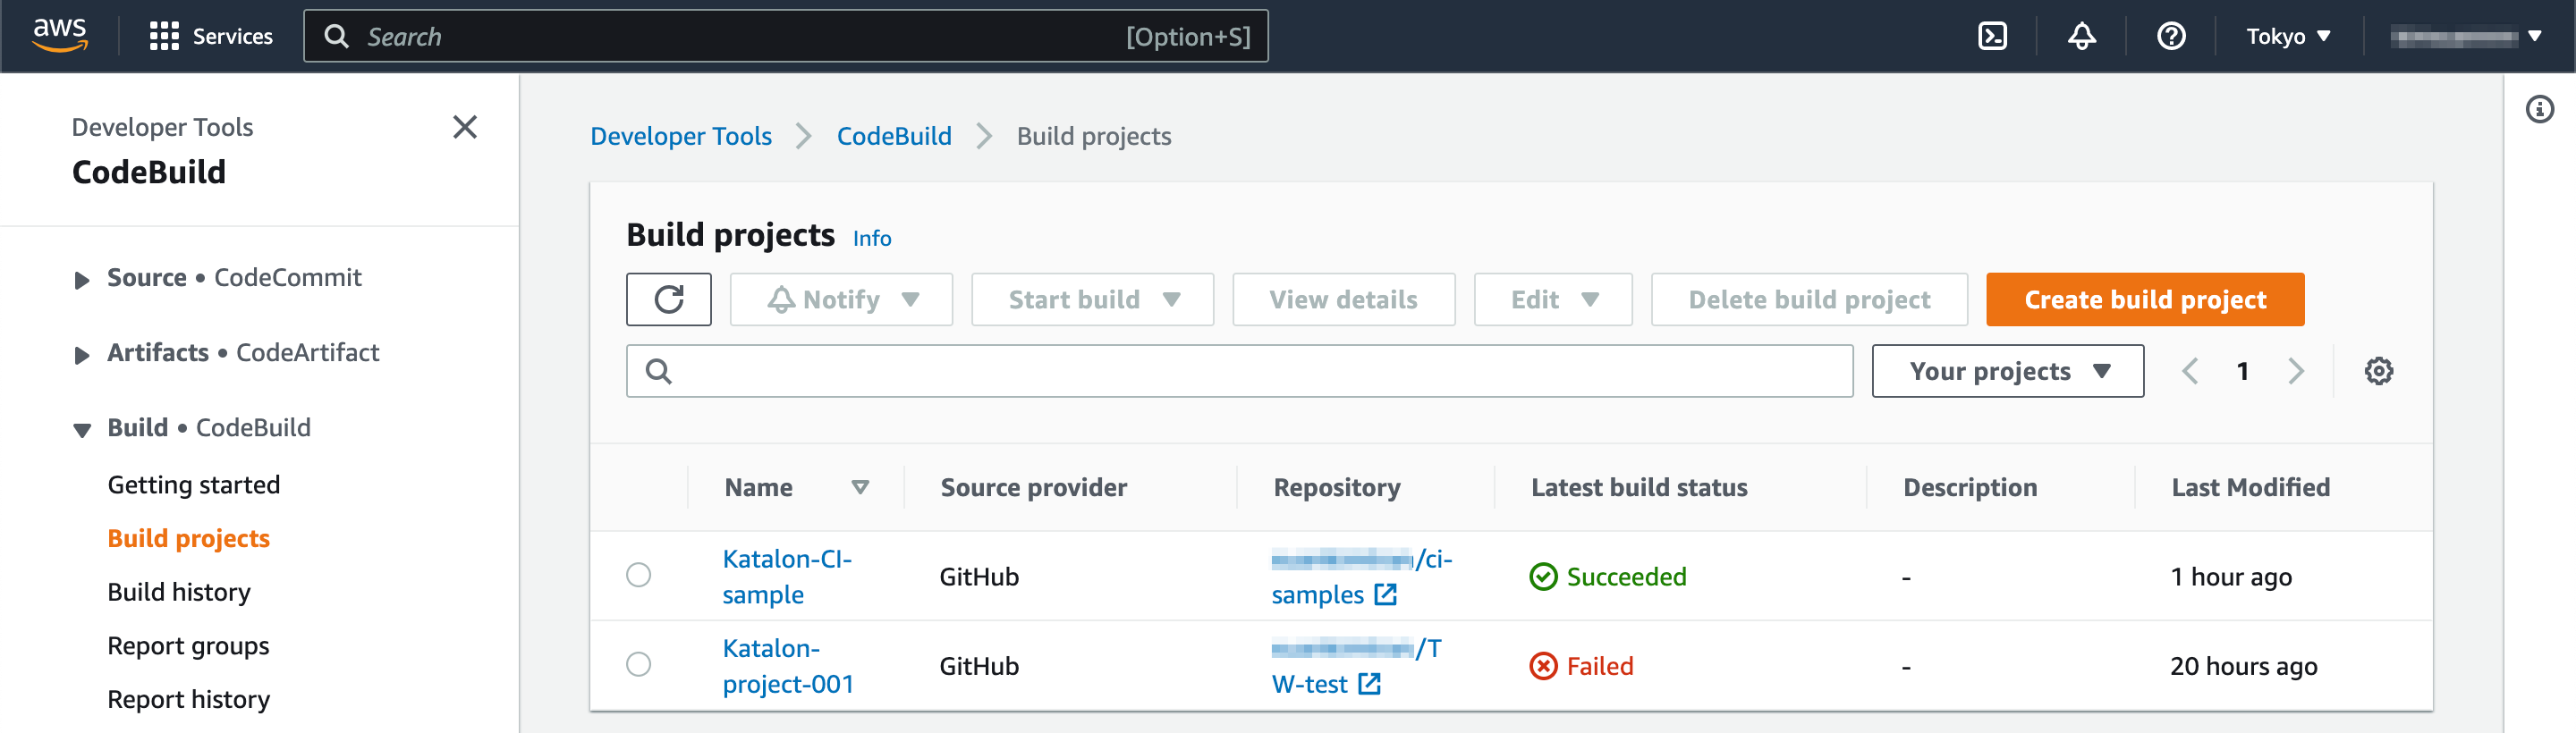The width and height of the screenshot is (2576, 733).
Task: Open the Your projects dropdown
Action: click(2007, 371)
